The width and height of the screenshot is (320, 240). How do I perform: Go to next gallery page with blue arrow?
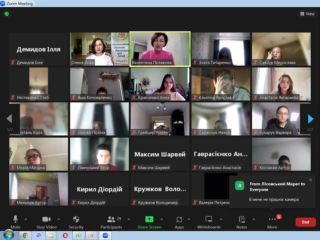click(x=310, y=119)
